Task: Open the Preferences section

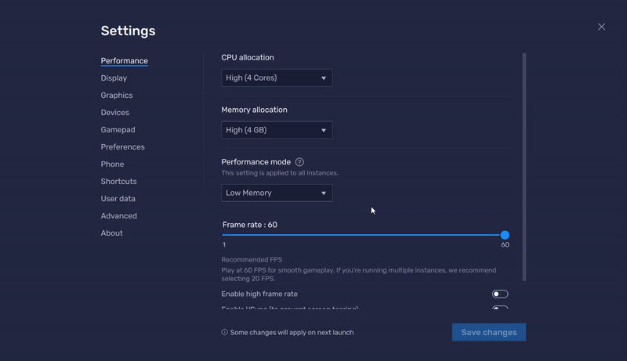Action: [122, 147]
